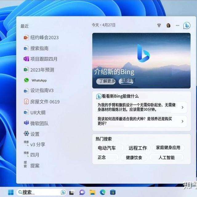Open the PowerPoint file 纽约峰会2023
This screenshot has height=197, width=197.
click(x=41, y=38)
